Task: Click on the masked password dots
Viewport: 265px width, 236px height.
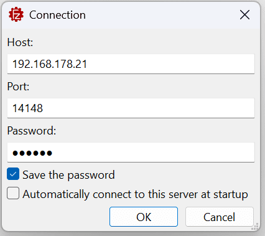Action: tap(32, 153)
